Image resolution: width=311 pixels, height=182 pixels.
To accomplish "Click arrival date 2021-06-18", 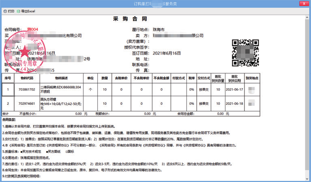I will click(234, 104).
